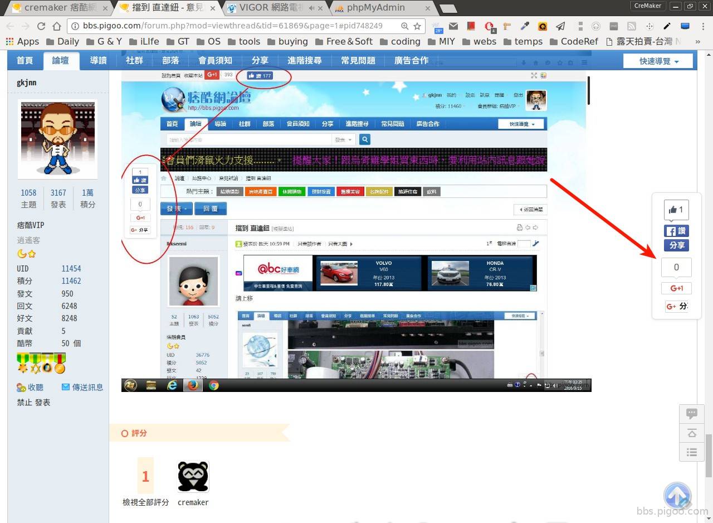Open the iLIfe bookmarks folder
Image resolution: width=713 pixels, height=523 pixels.
(144, 41)
